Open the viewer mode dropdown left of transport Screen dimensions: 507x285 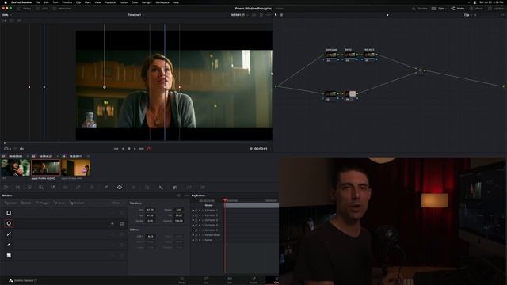[7, 149]
